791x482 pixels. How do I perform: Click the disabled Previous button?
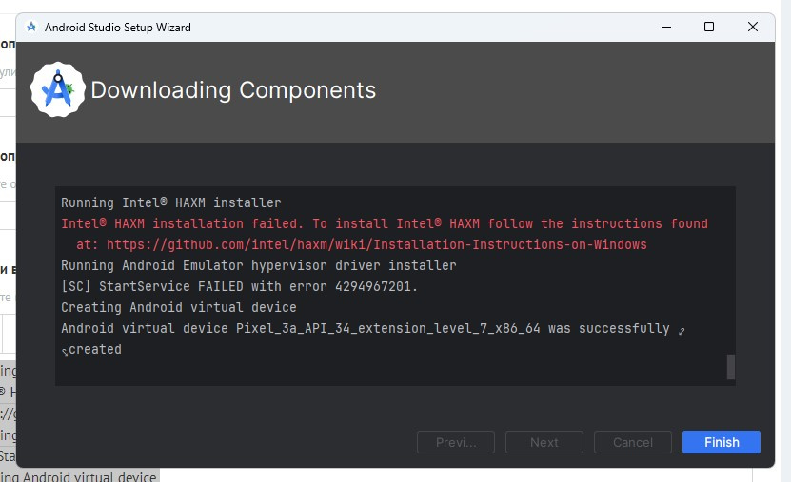(456, 442)
